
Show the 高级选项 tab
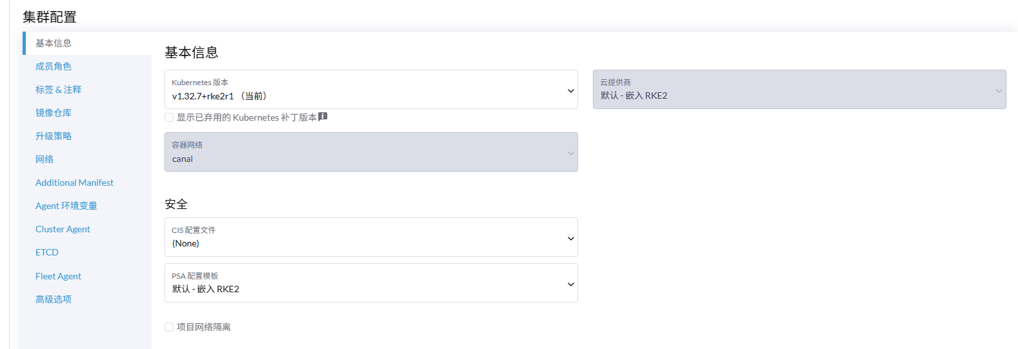[x=54, y=299]
